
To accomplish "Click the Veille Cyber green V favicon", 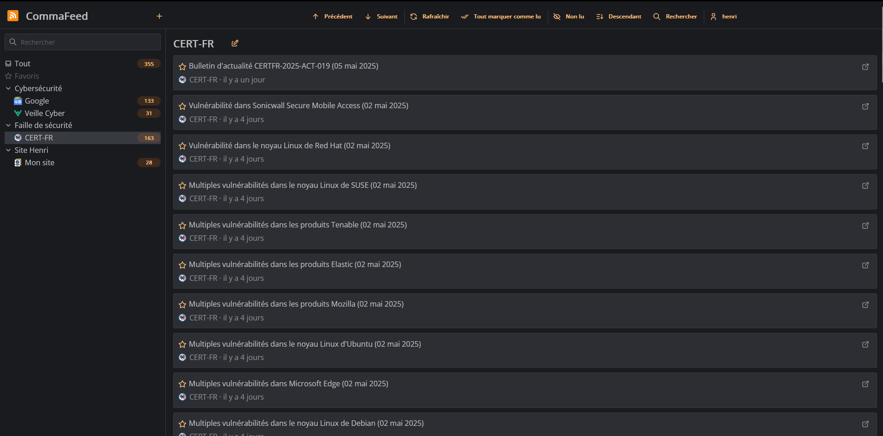I will pos(18,113).
